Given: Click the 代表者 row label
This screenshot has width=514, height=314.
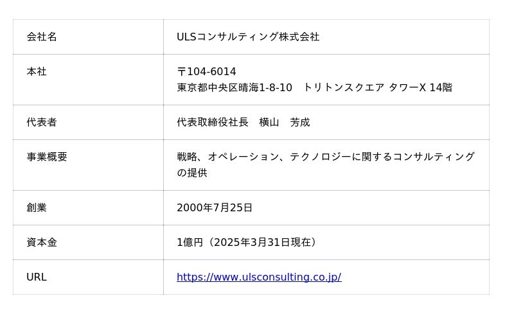Looking at the screenshot, I should tap(42, 123).
